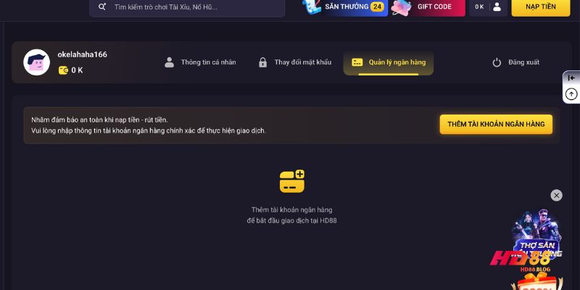Click the okelahaha166 avatar image
Image resolution: width=580 pixels, height=290 pixels.
click(x=37, y=62)
